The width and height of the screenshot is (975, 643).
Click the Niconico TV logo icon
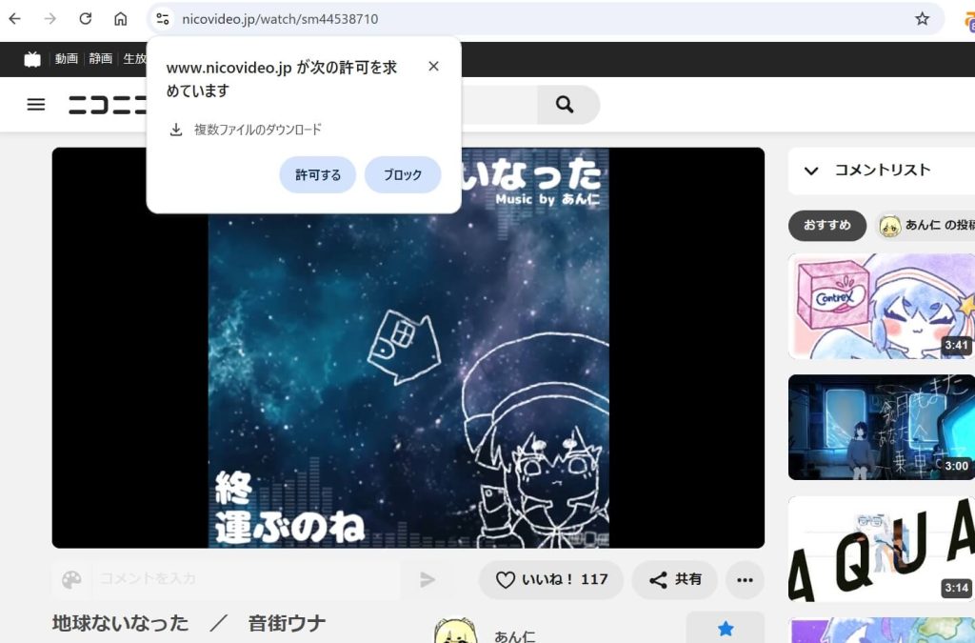[x=32, y=59]
